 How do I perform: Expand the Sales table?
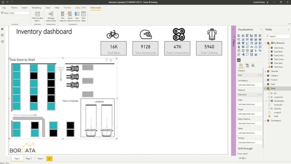click(266, 84)
